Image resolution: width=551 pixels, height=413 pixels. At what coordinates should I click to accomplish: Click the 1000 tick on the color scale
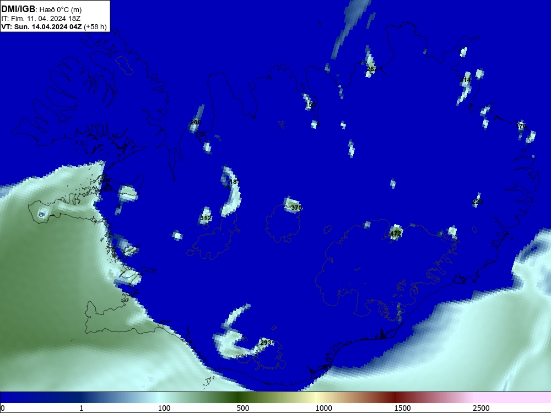[323, 408]
